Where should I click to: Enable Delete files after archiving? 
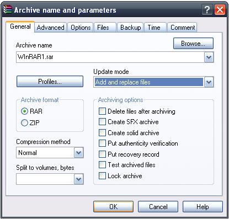[102, 111]
